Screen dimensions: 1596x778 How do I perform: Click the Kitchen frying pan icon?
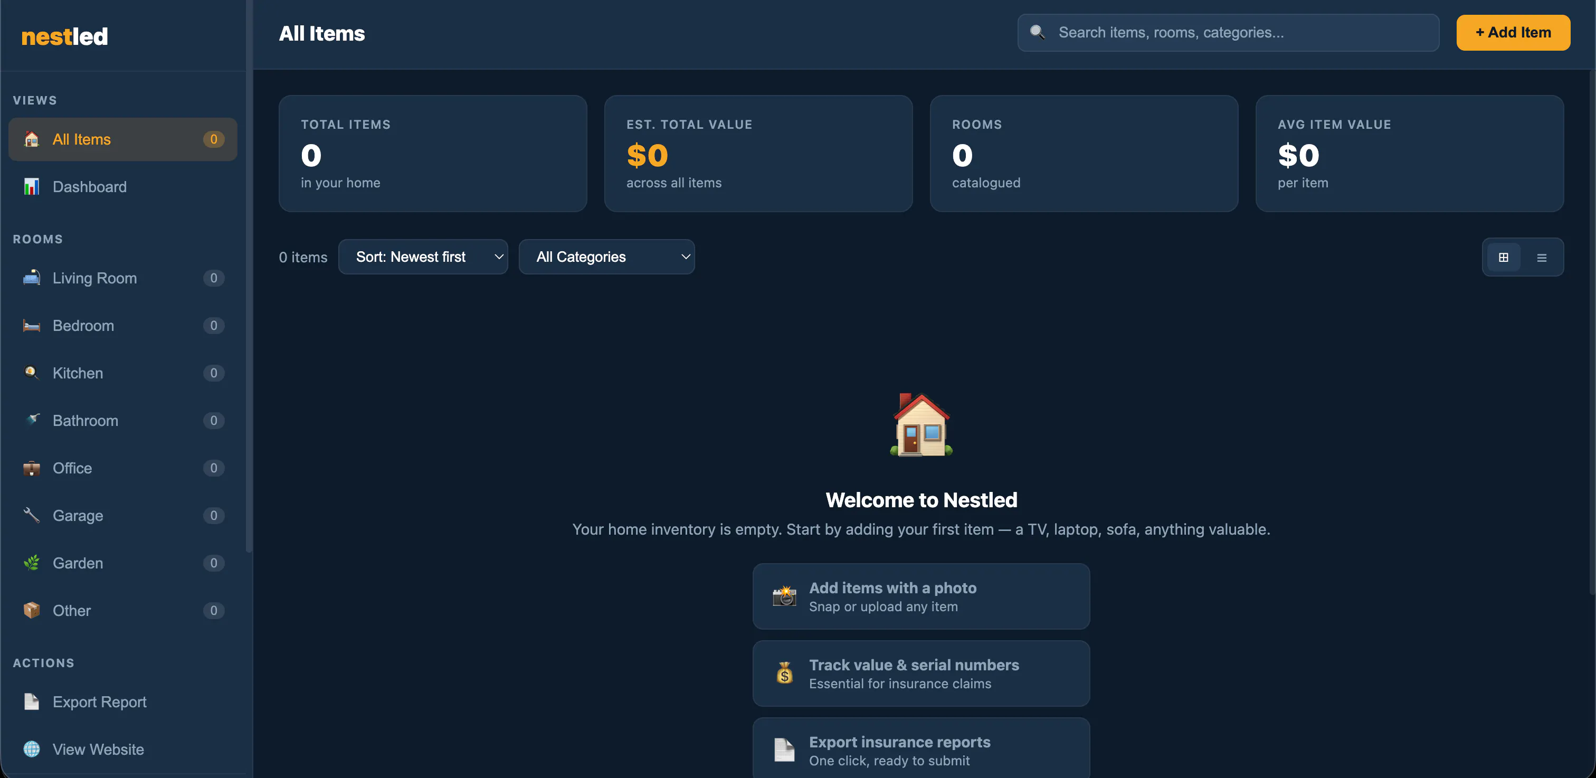(32, 373)
